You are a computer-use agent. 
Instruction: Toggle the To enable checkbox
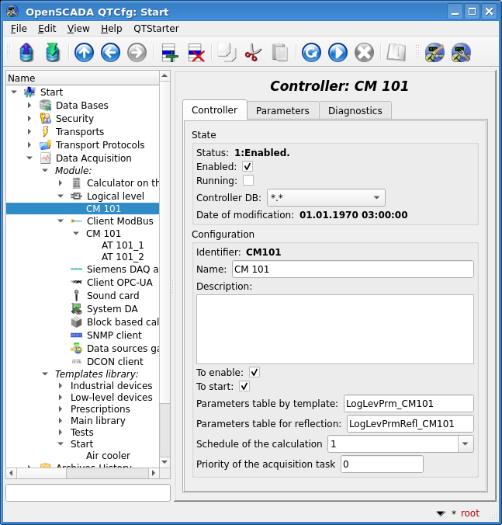point(254,372)
